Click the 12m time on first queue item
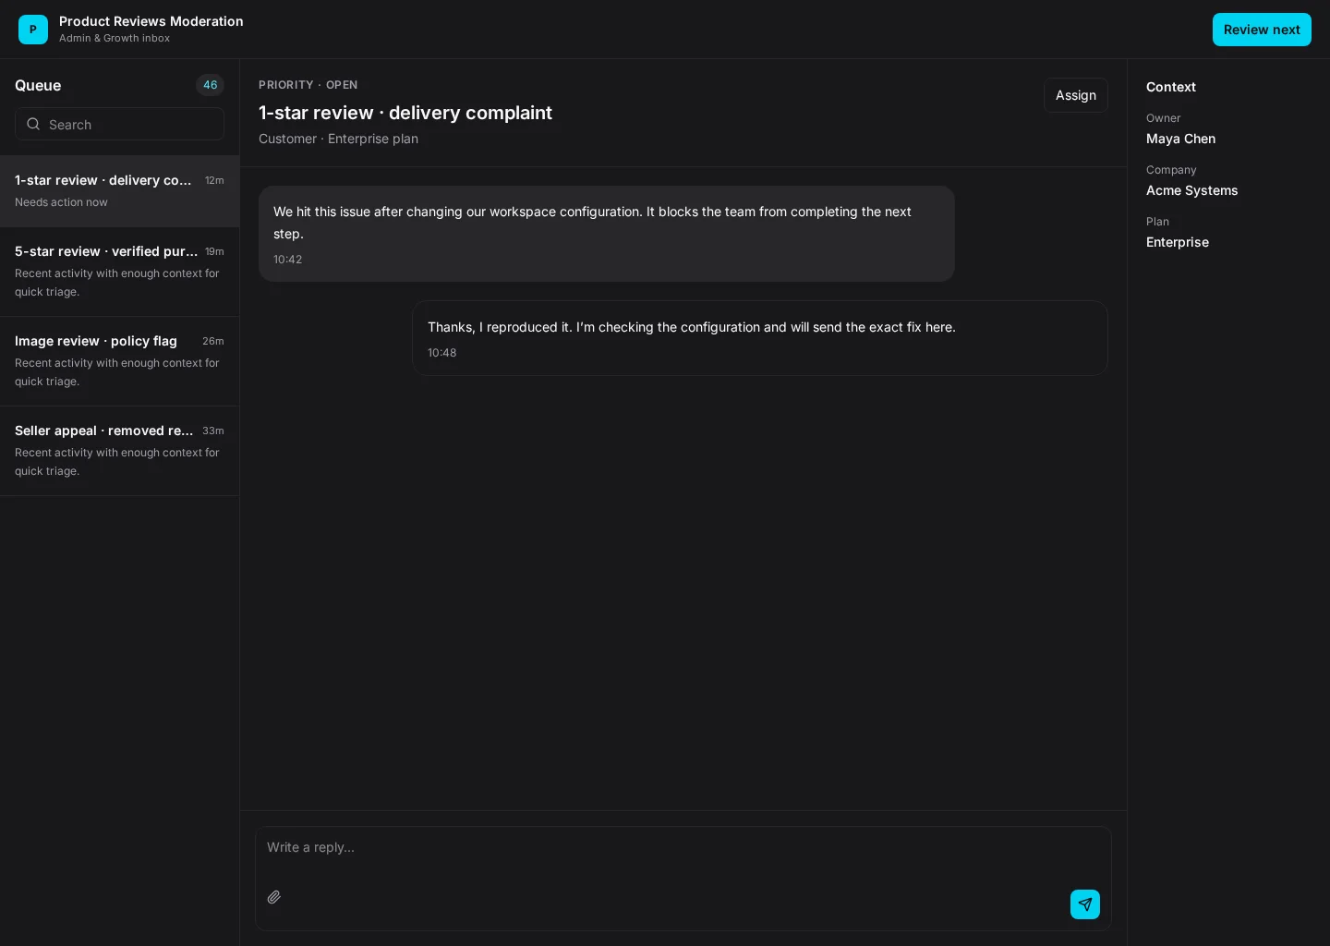The height and width of the screenshot is (946, 1330). [214, 180]
